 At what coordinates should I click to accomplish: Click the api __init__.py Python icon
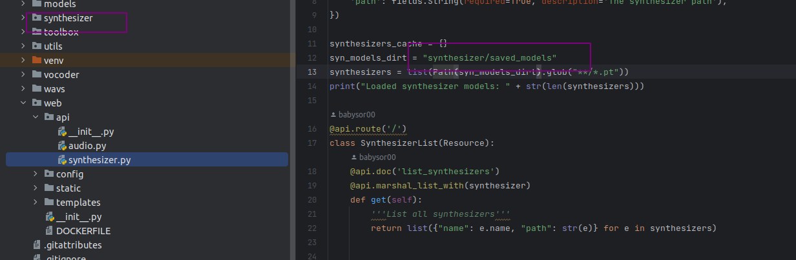[62, 132]
